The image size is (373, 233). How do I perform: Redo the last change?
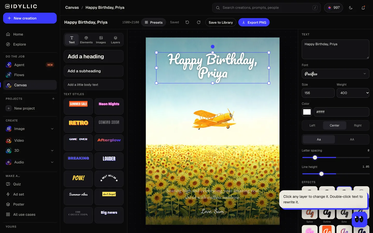point(199,22)
